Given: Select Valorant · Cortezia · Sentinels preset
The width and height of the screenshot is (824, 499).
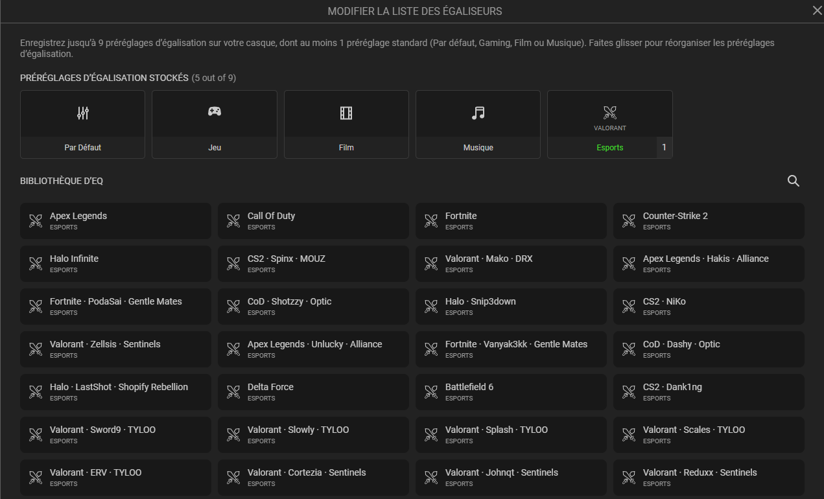Looking at the screenshot, I should [313, 478].
